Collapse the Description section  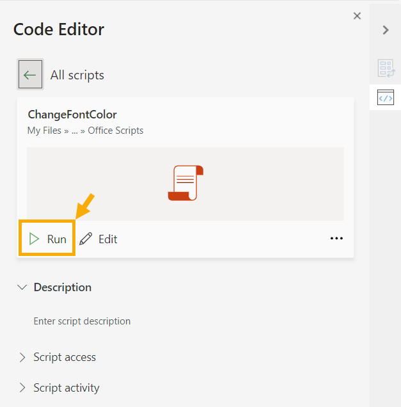tap(23, 287)
